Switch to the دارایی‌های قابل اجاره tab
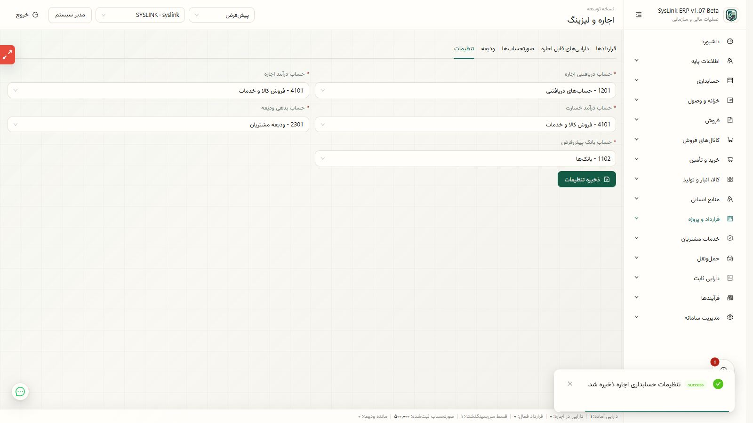 coord(565,48)
